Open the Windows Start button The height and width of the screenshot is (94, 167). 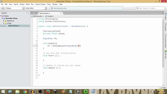pos(3,92)
